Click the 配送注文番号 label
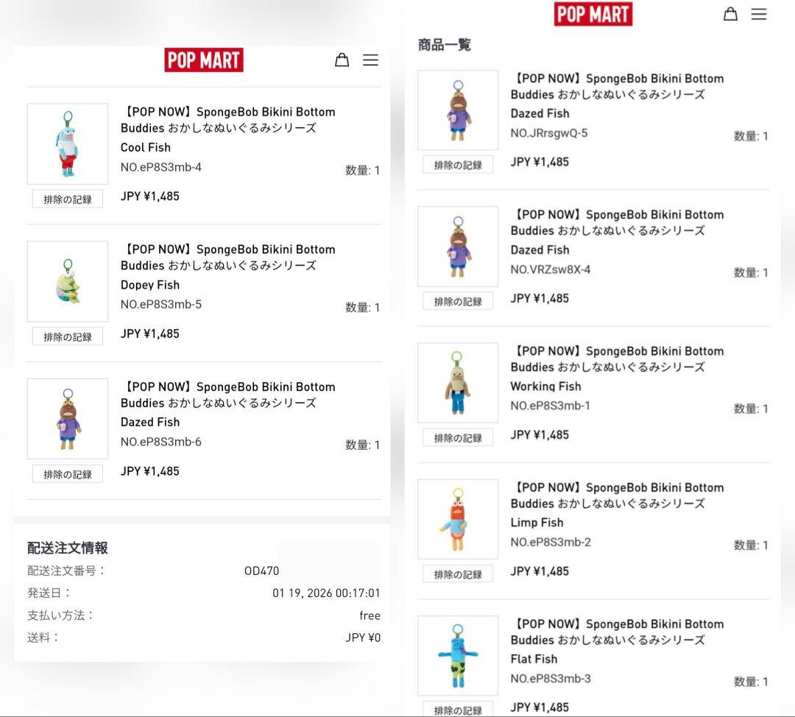 coord(66,571)
